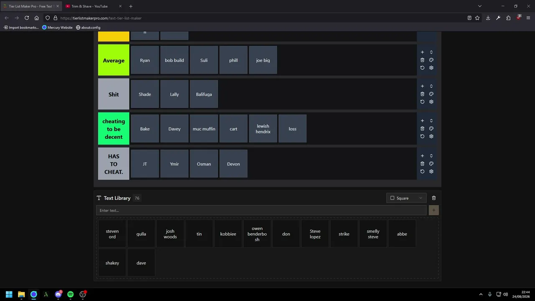Delete the Average tier with its trash icon
Viewport: 535px width, 301px height.
click(x=422, y=60)
